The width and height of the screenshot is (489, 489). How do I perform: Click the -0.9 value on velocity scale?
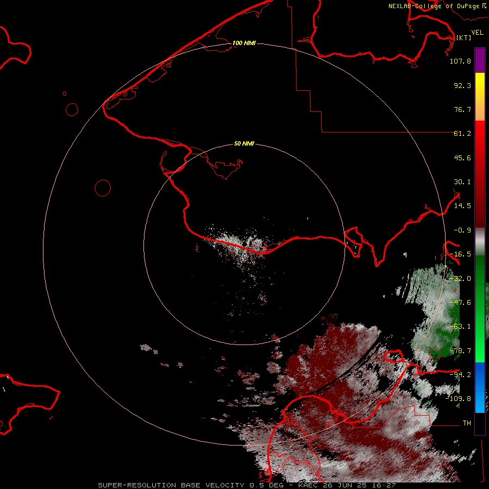pyautogui.click(x=462, y=230)
